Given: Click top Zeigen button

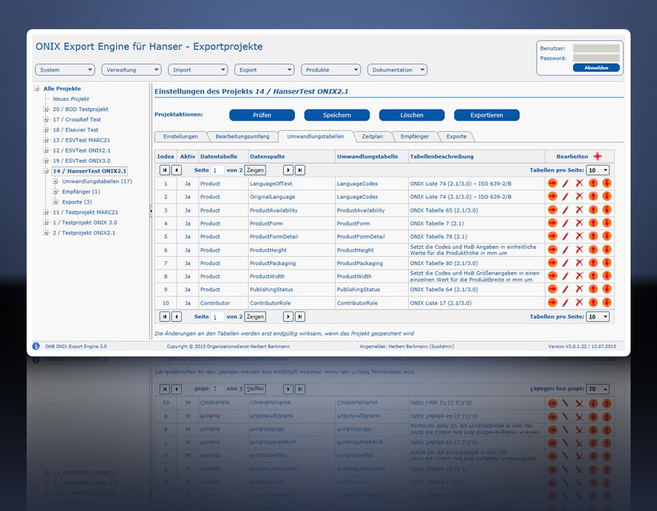Looking at the screenshot, I should (x=255, y=170).
